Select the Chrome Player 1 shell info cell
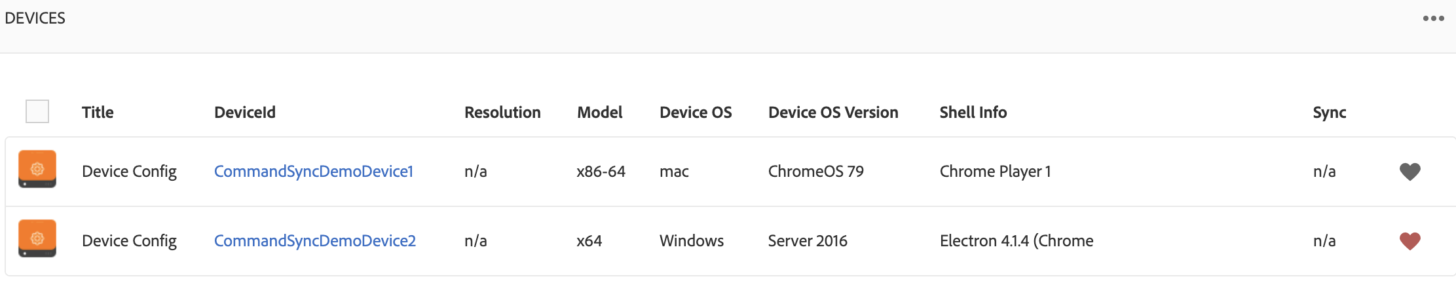The height and width of the screenshot is (281, 1456). point(995,172)
